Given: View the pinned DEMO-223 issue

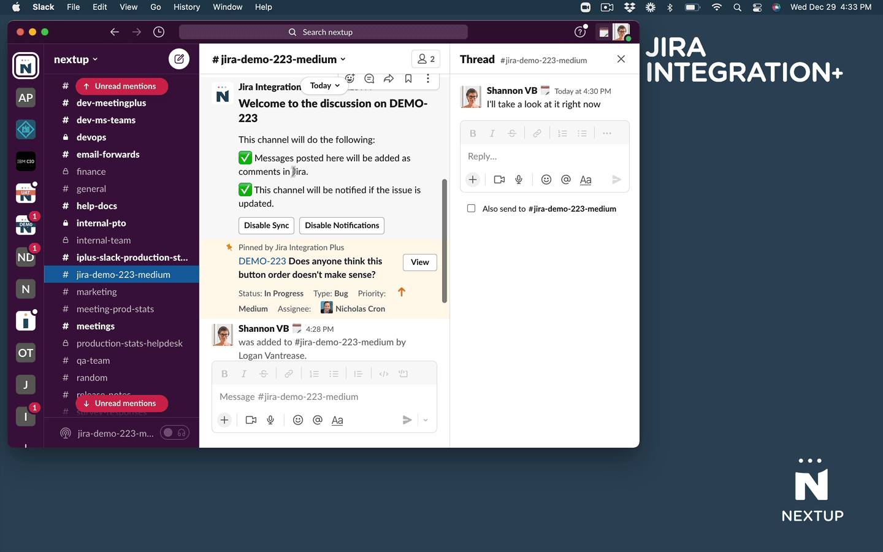Looking at the screenshot, I should 420,263.
